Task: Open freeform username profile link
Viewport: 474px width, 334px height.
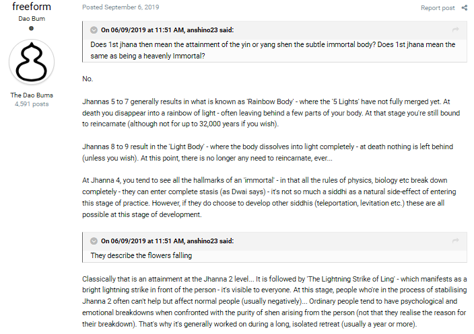Action: pyautogui.click(x=32, y=6)
